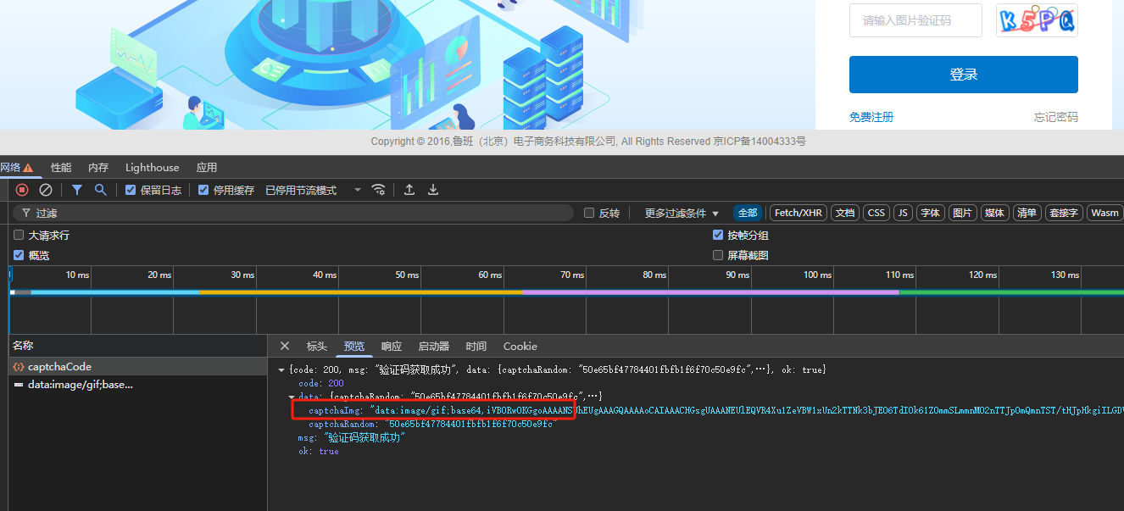The width and height of the screenshot is (1124, 511).
Task: Click the msg value 验证码获取成功
Action: tap(364, 437)
